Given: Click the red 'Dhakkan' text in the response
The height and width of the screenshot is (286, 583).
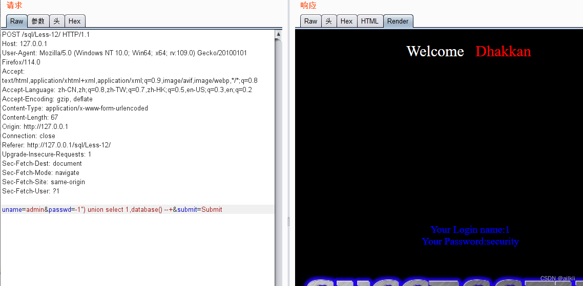Looking at the screenshot, I should click(x=503, y=51).
